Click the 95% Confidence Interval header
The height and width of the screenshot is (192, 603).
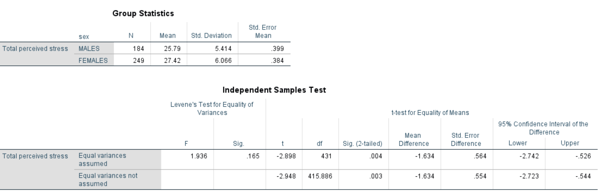pos(543,128)
